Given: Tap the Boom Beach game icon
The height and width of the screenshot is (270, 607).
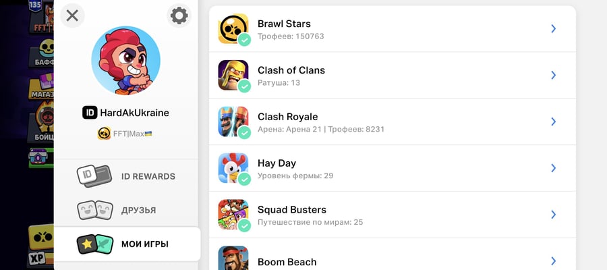Looking at the screenshot, I should point(233,258).
